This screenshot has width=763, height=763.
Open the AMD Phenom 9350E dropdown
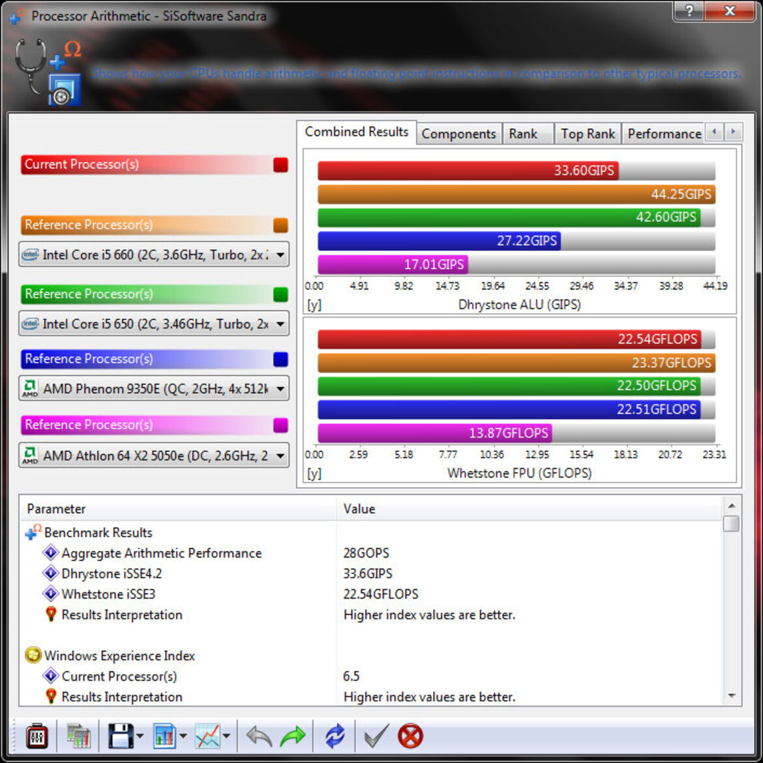[280, 389]
